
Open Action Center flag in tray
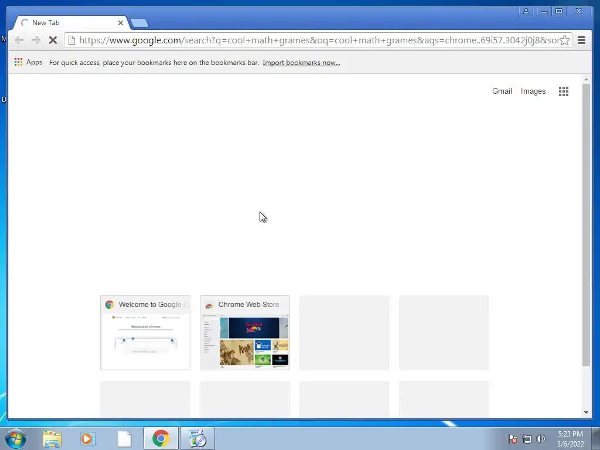point(513,439)
